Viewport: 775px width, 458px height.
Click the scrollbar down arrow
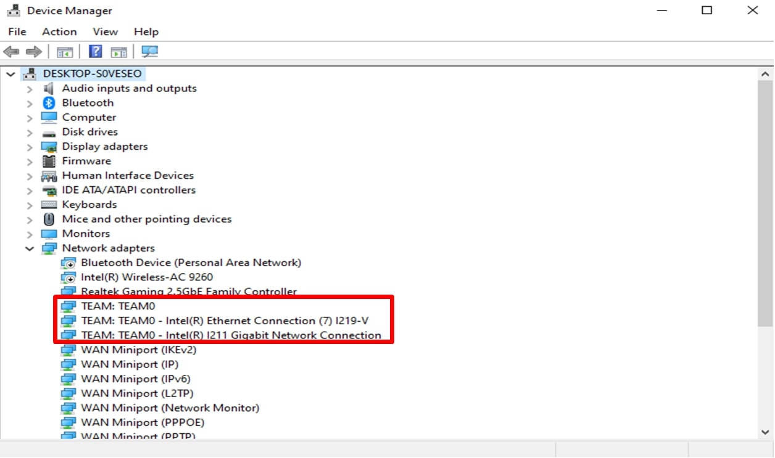tap(765, 433)
